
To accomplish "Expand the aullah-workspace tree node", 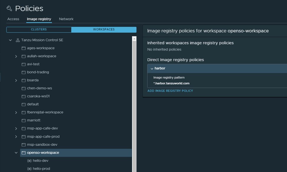I will click(x=16, y=56).
